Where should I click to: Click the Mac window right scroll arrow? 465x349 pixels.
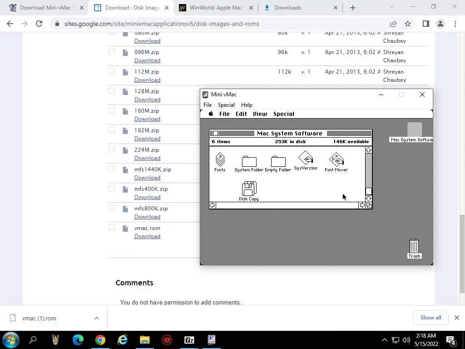(x=362, y=205)
